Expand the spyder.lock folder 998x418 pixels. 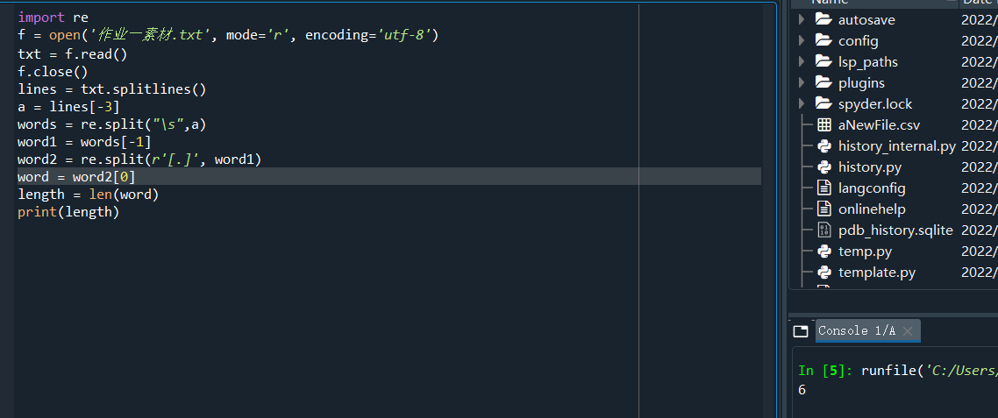coord(802,104)
